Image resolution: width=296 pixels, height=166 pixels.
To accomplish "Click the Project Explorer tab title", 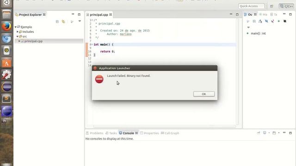I will [x=30, y=14].
